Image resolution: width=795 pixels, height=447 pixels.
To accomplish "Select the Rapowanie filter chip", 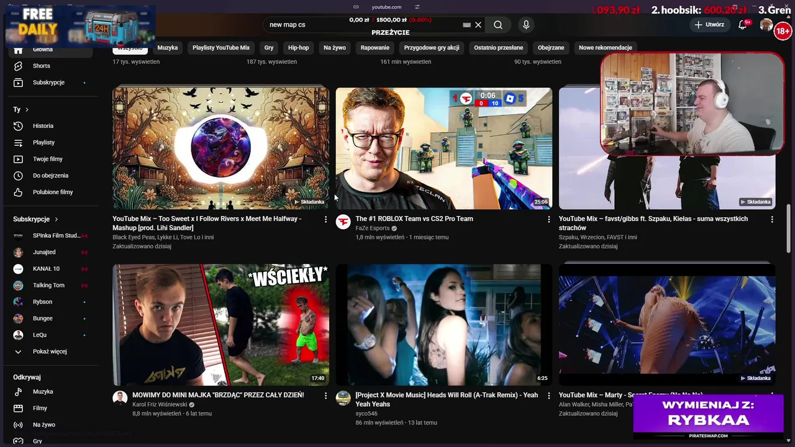I will tap(375, 48).
